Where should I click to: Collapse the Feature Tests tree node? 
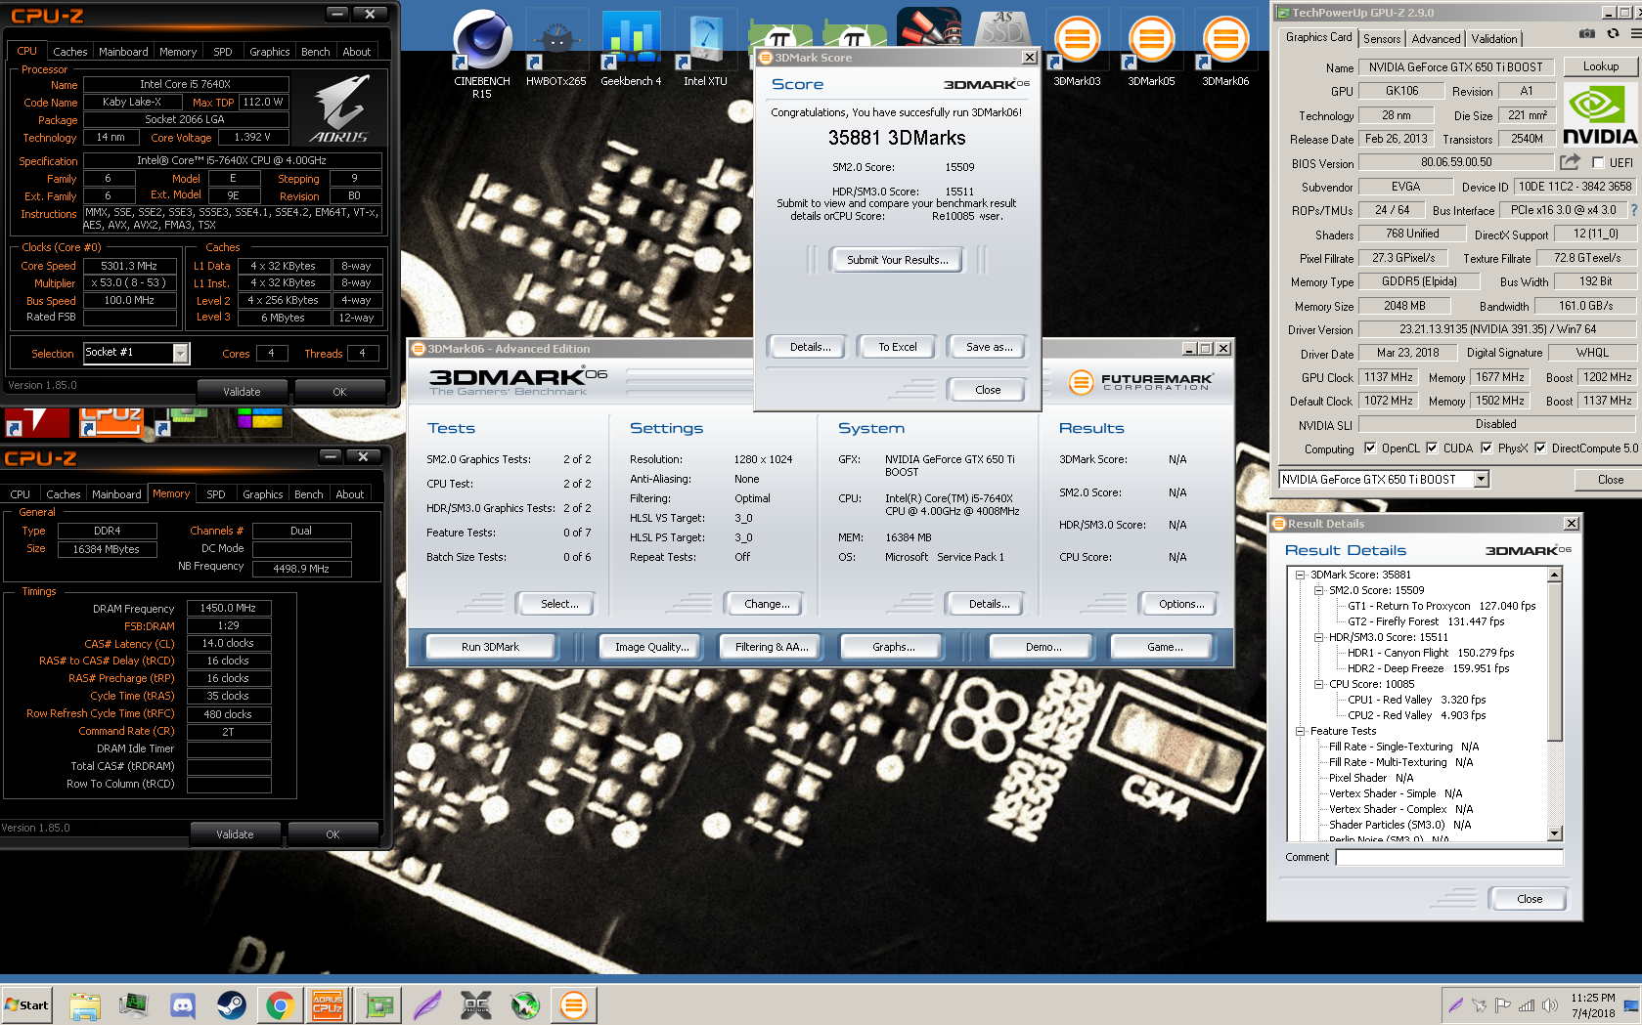pyautogui.click(x=1301, y=731)
